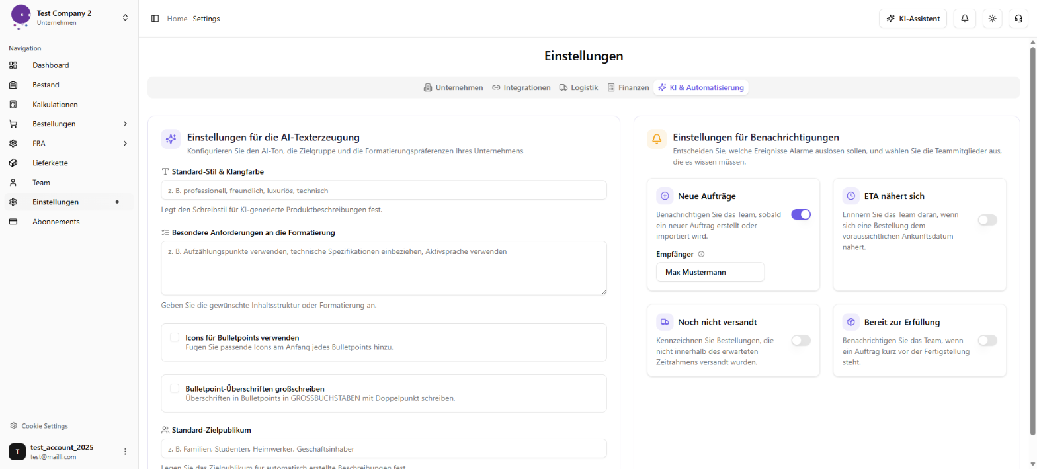Open the Max Mustermann recipient selector
The width and height of the screenshot is (1037, 469).
tap(710, 272)
